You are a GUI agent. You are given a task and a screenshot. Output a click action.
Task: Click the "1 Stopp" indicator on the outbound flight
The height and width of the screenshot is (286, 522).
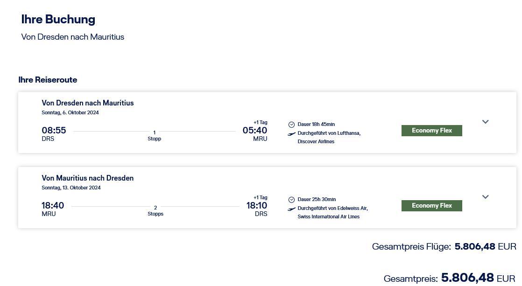click(155, 136)
